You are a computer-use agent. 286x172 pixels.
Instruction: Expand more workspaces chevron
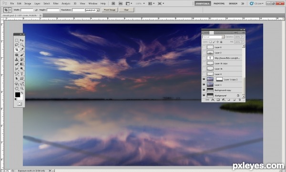(243, 3)
